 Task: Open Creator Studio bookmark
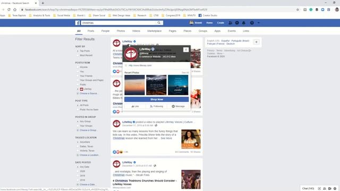(208, 15)
